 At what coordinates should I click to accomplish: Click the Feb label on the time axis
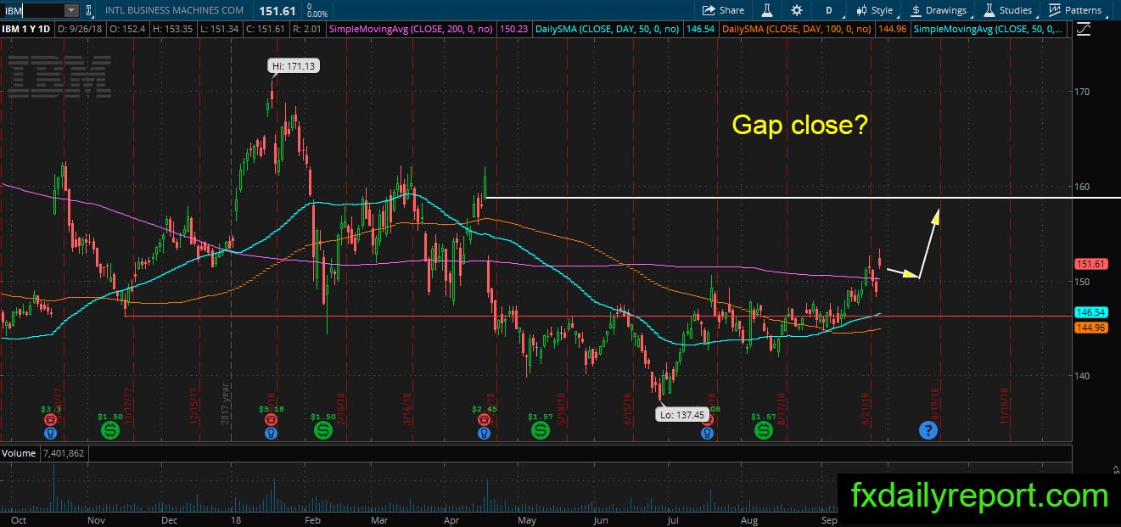[311, 519]
